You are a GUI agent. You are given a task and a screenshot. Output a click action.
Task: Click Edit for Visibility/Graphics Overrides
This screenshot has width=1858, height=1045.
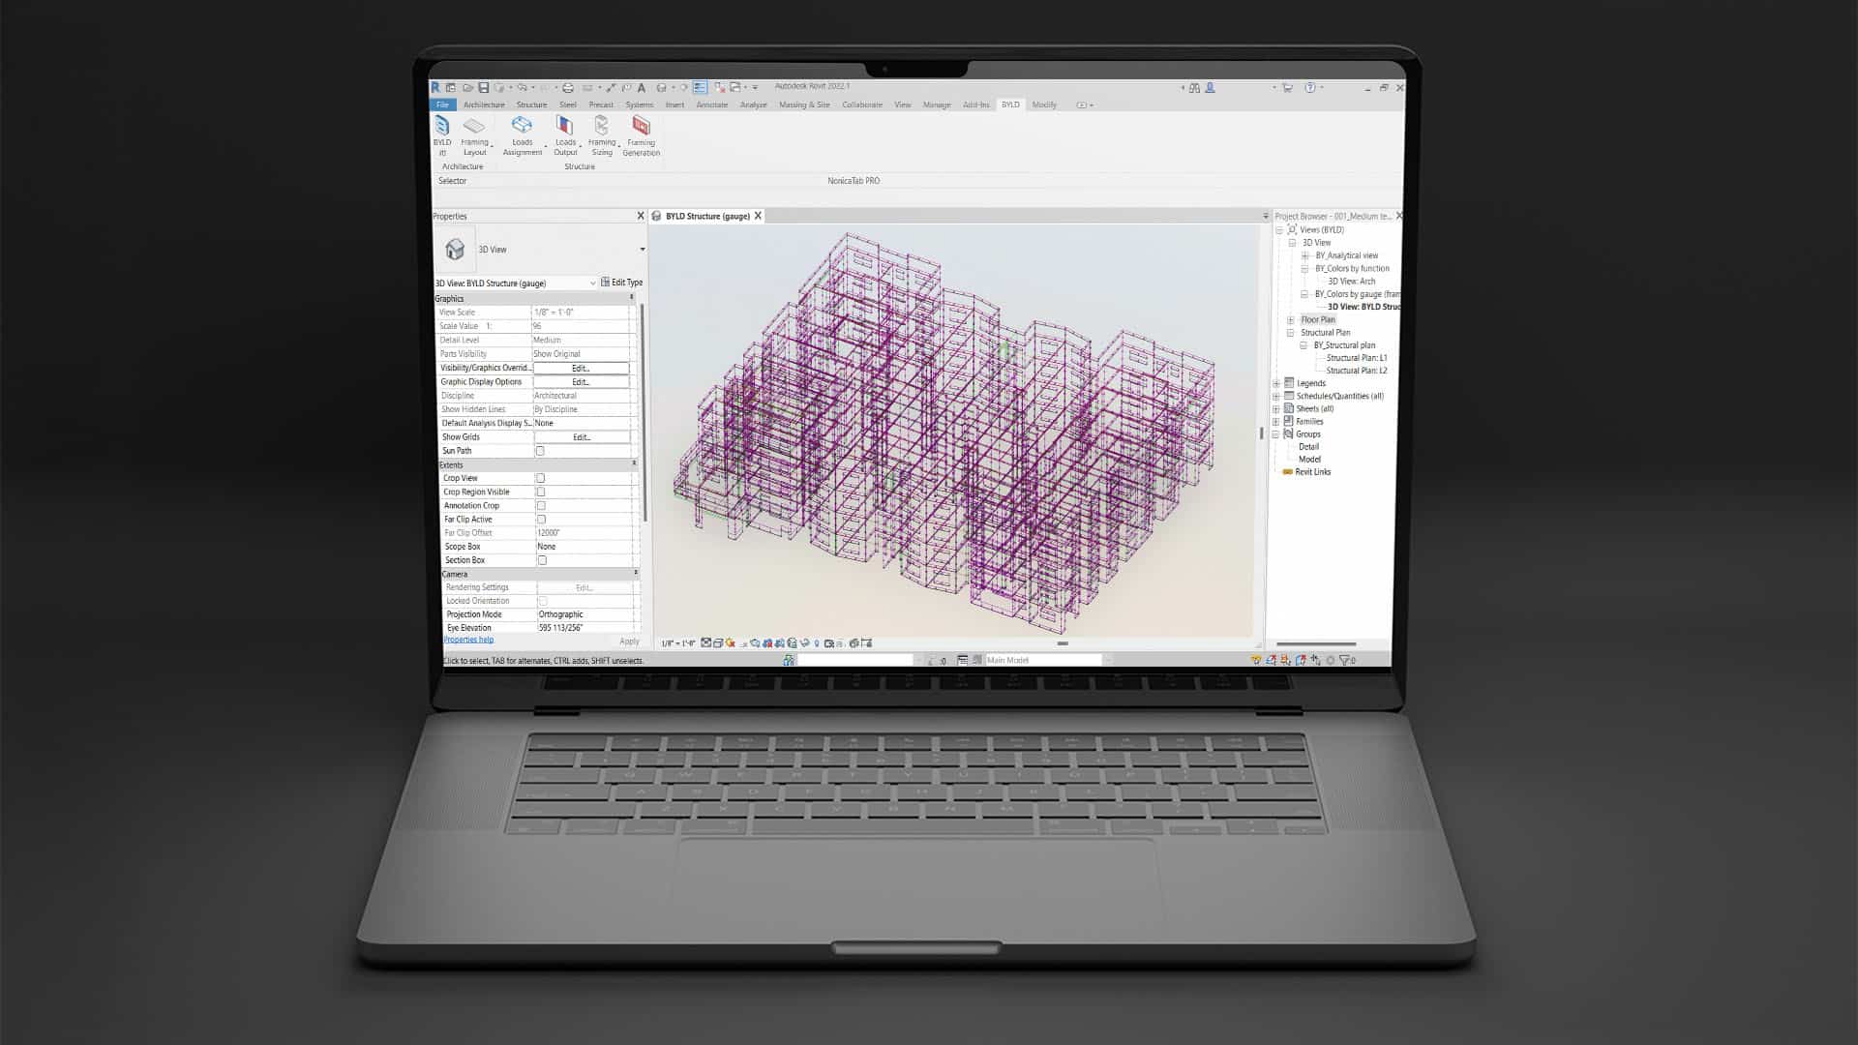point(581,368)
